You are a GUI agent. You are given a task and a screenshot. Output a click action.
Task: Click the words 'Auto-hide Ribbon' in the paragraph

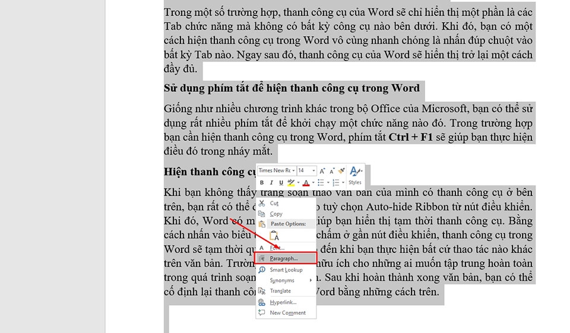click(407, 207)
